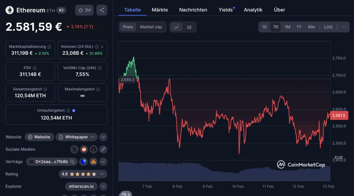Click the #2 rank badge
This screenshot has width=354, height=196.
pyautogui.click(x=61, y=10)
